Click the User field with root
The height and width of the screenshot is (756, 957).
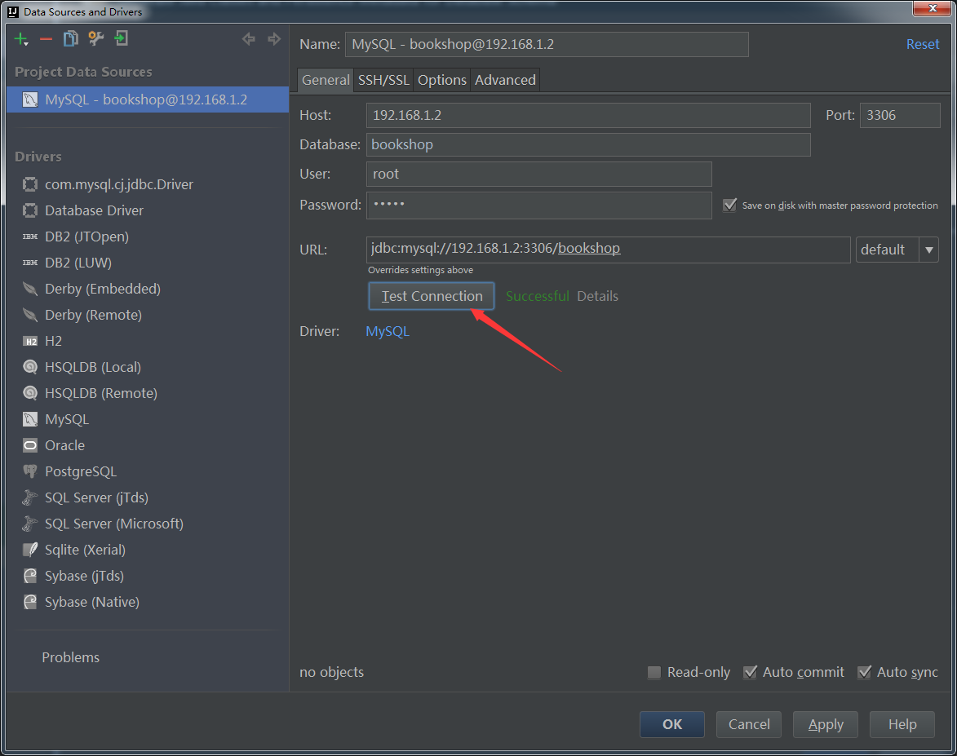point(539,174)
